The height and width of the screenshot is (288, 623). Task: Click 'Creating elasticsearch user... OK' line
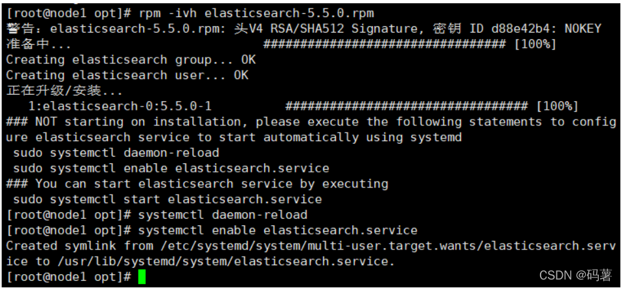(x=127, y=75)
